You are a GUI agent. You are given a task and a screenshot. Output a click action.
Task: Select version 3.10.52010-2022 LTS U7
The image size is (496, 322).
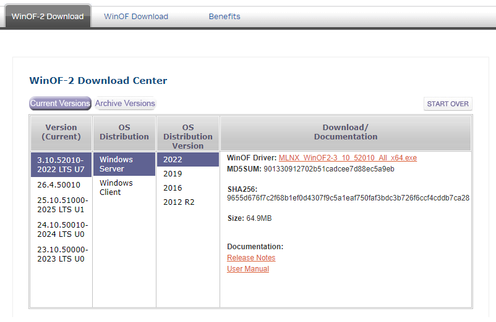[x=61, y=165]
